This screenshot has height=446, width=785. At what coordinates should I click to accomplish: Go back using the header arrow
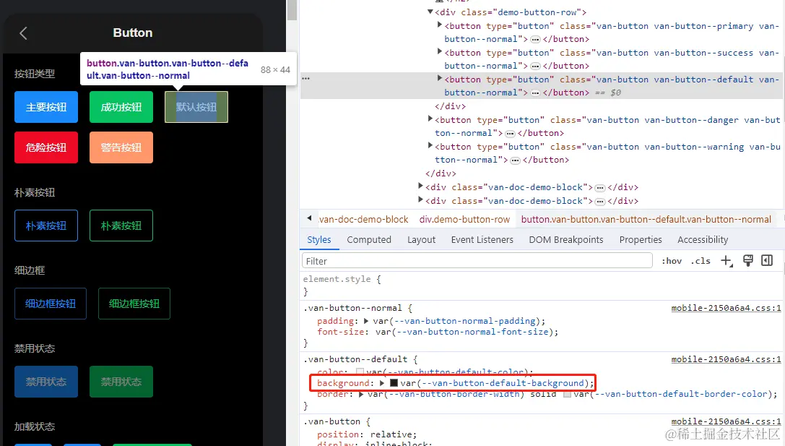click(23, 33)
